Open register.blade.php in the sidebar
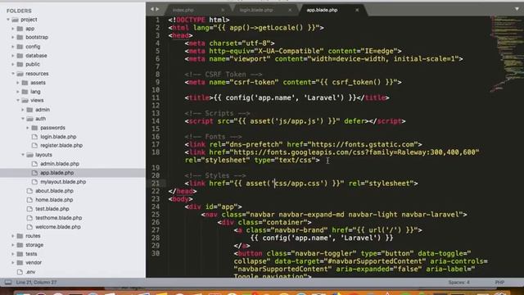The width and height of the screenshot is (524, 295). pos(61,146)
